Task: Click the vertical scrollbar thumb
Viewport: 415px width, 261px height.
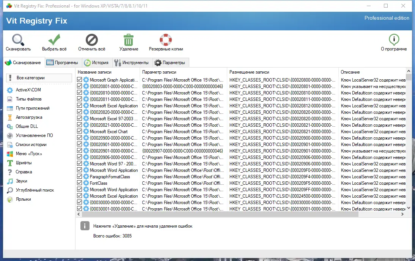Action: [x=409, y=77]
